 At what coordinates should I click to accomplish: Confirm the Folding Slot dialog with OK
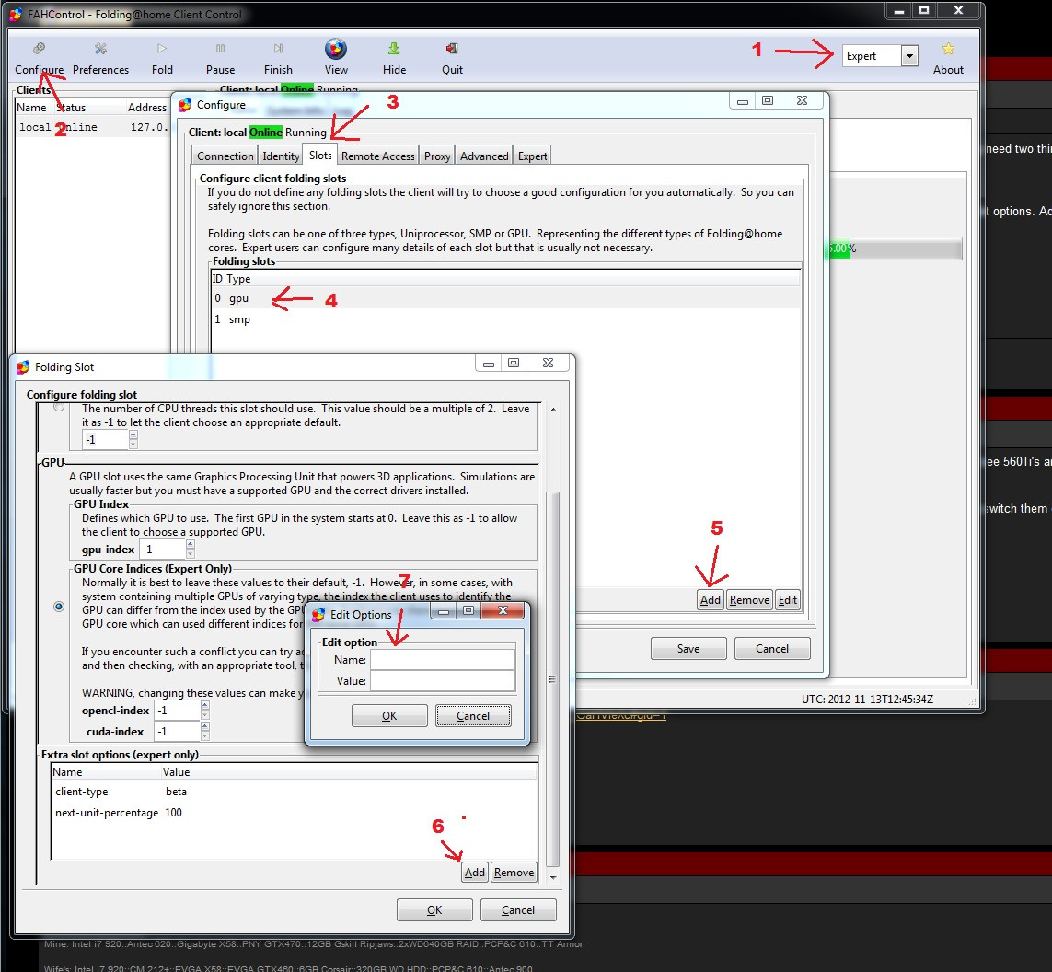tap(434, 910)
